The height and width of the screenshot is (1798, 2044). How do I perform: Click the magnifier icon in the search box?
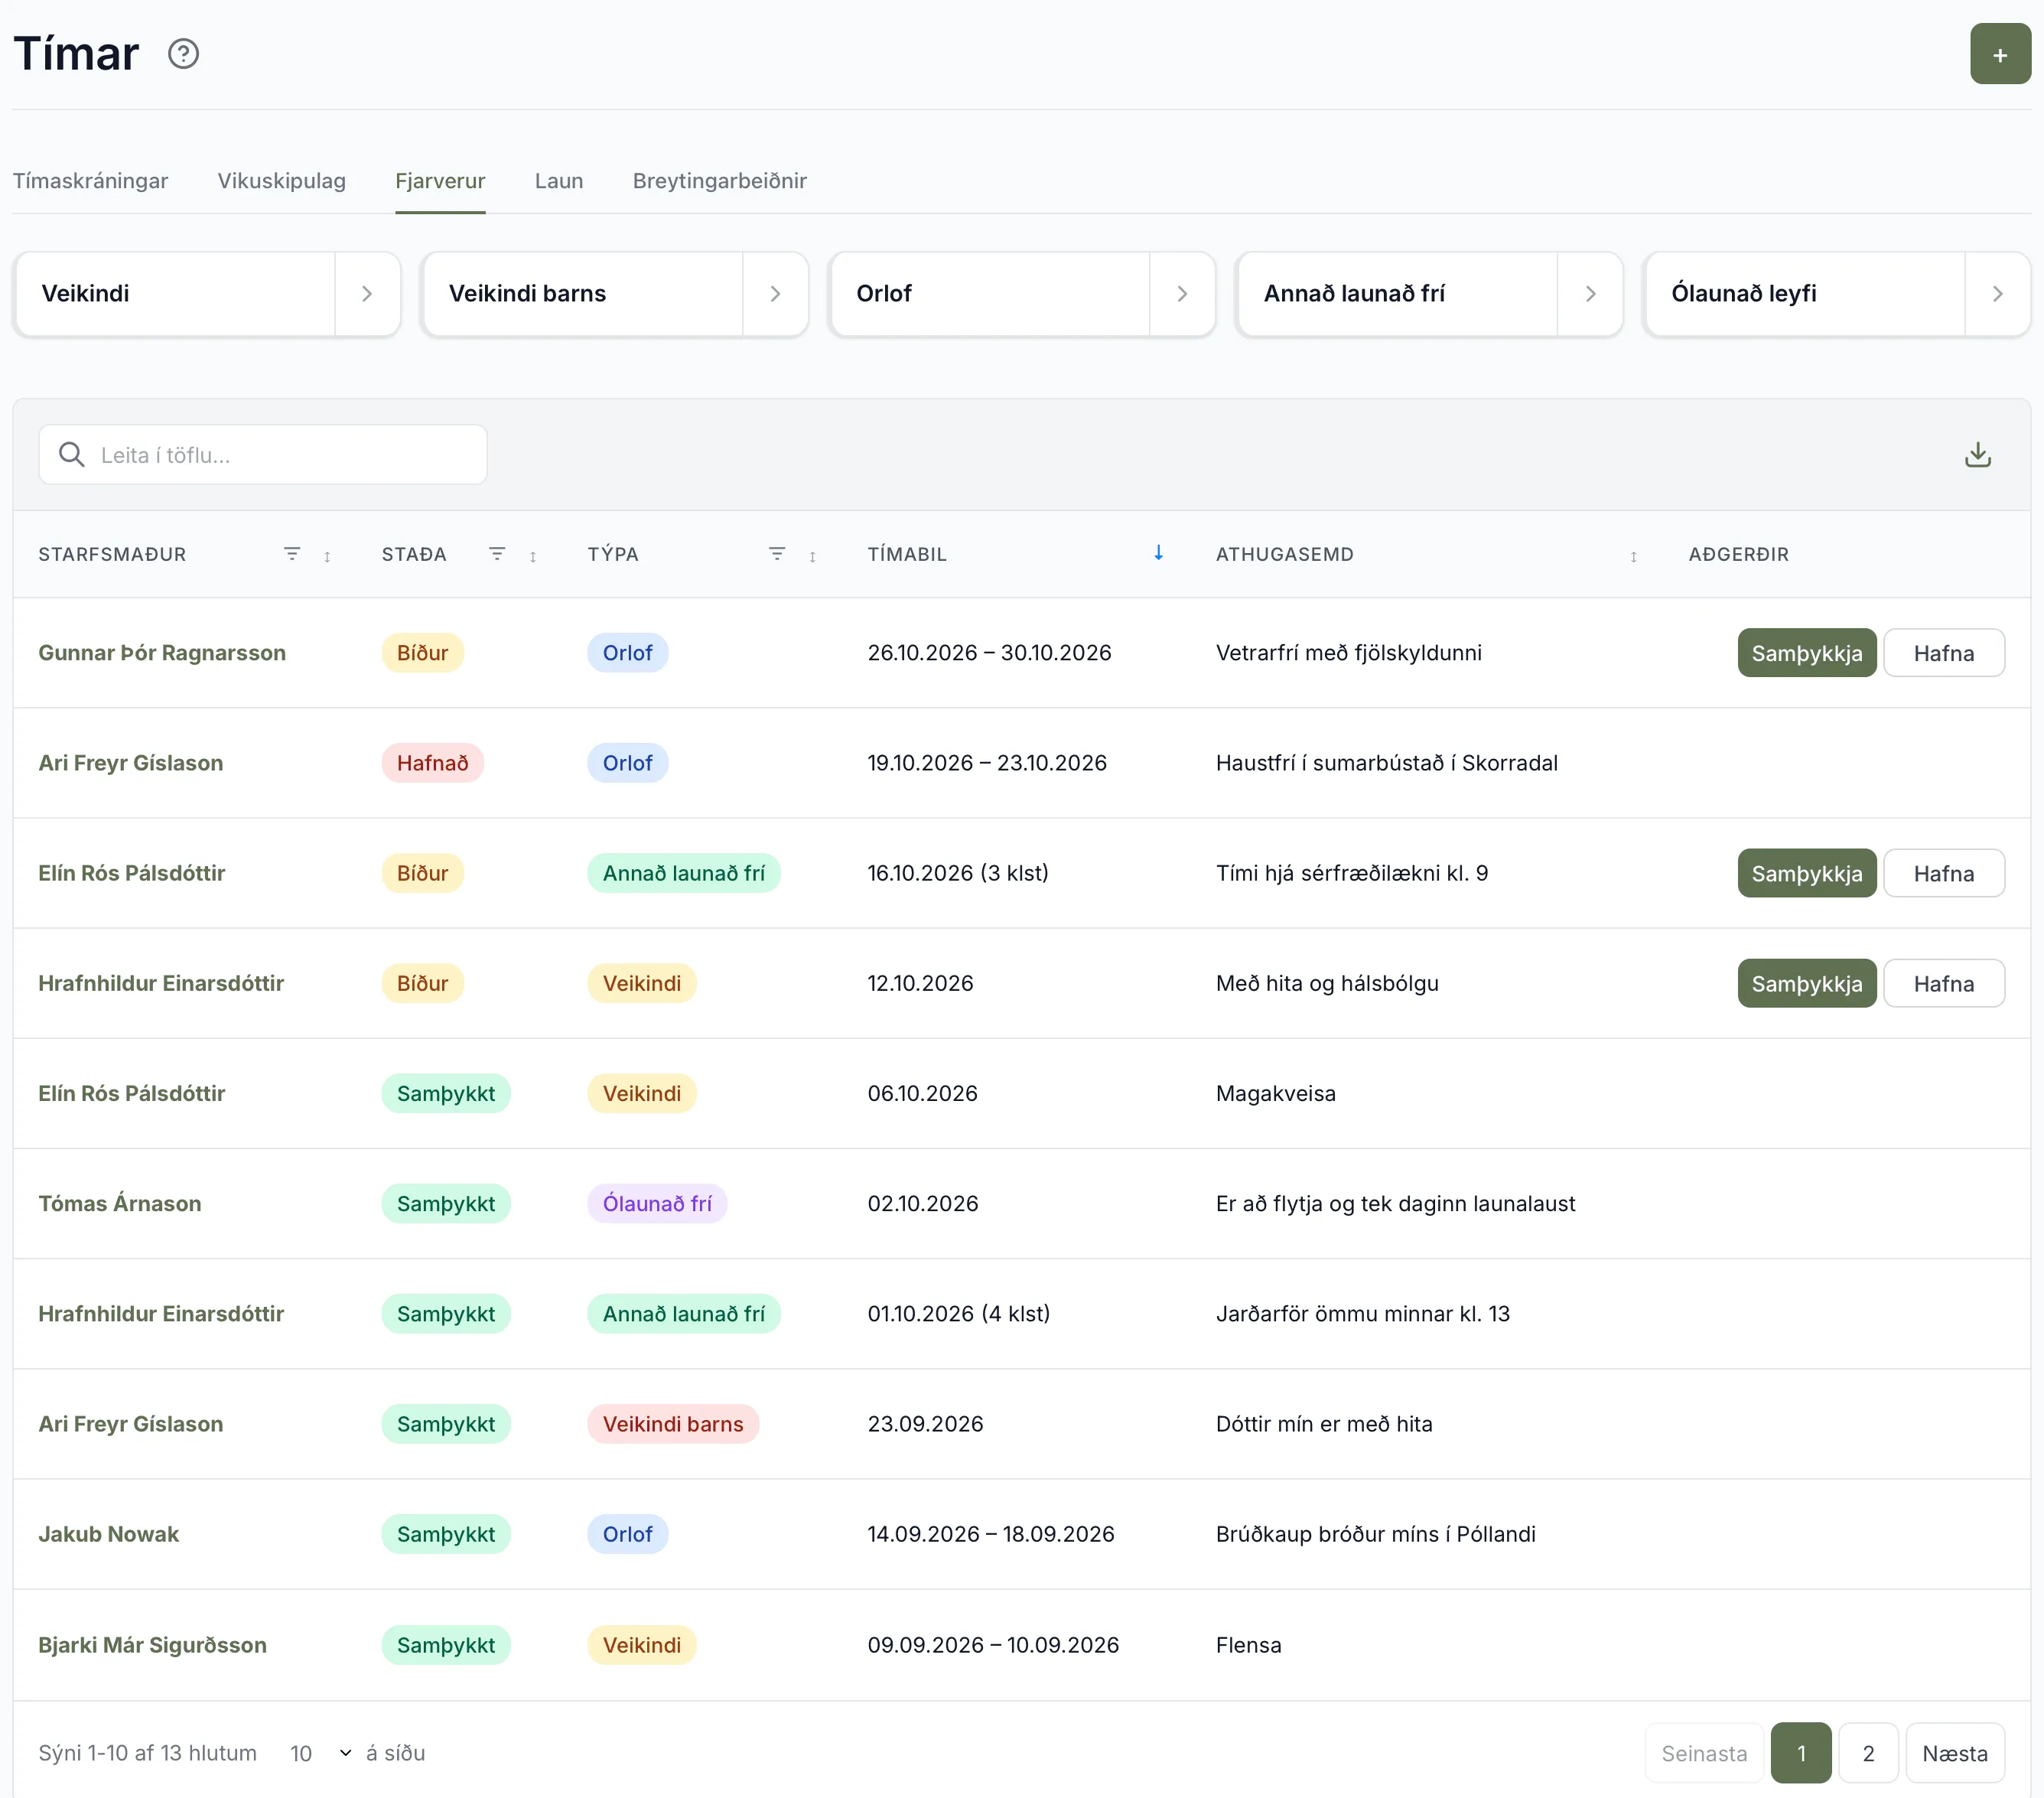pos(71,455)
